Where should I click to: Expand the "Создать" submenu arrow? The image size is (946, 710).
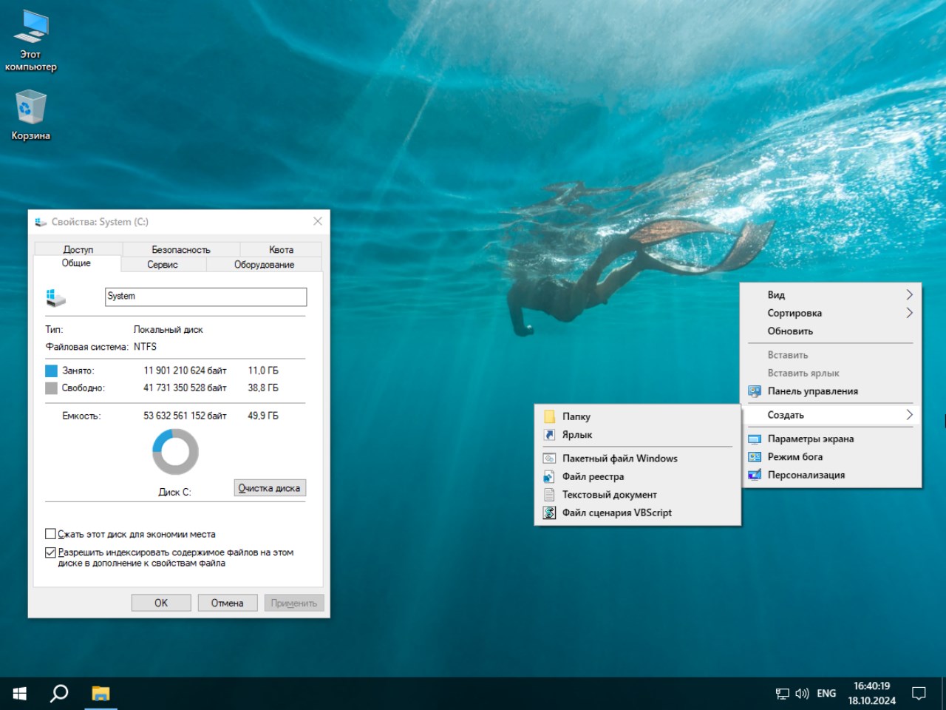pos(909,415)
